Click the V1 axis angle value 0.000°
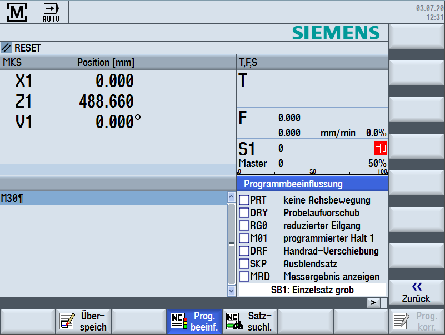 [118, 122]
